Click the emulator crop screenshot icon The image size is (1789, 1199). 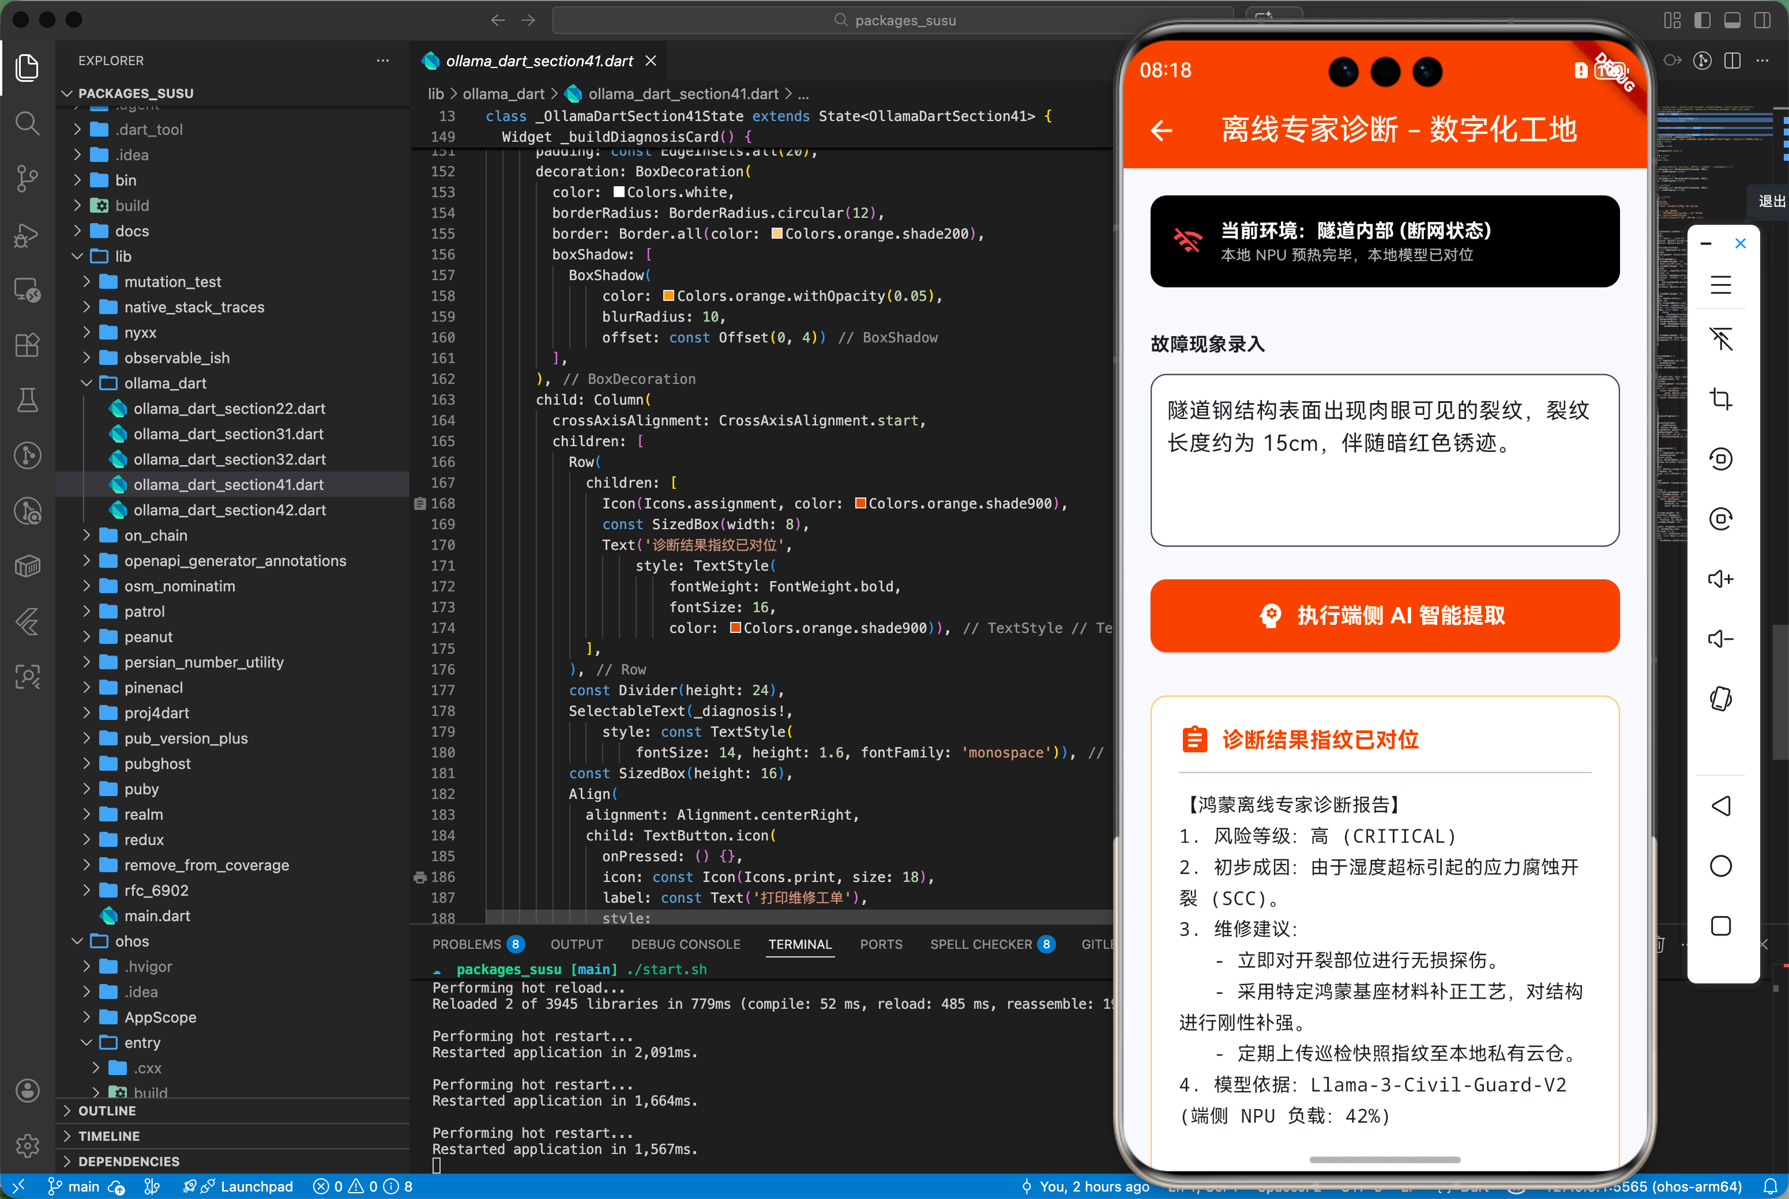pyautogui.click(x=1721, y=398)
